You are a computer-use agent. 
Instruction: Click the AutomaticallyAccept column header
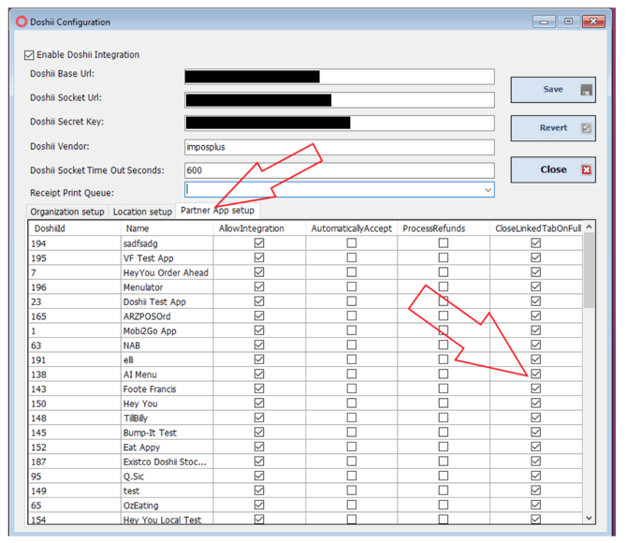(352, 228)
